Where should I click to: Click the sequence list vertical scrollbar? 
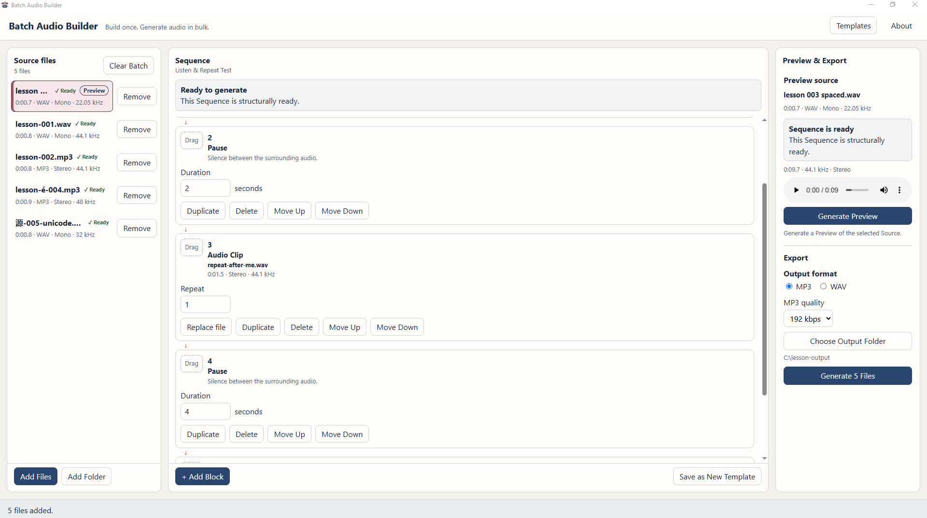point(764,289)
